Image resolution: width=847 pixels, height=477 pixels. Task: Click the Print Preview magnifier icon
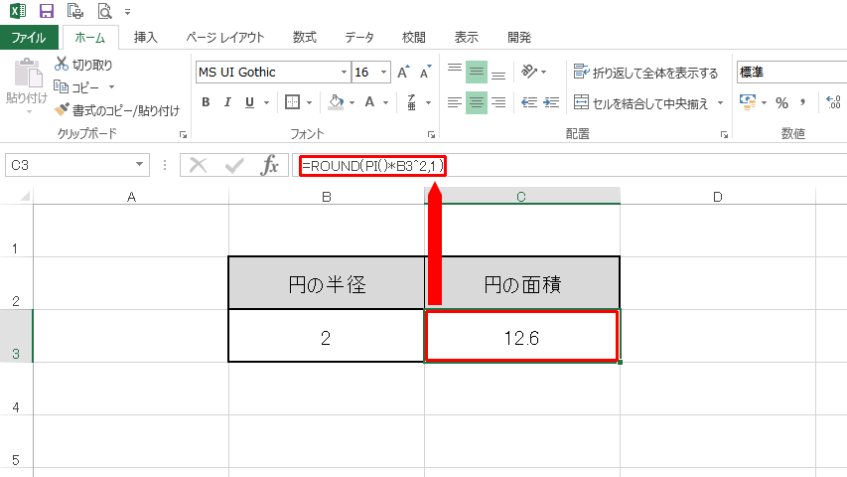pyautogui.click(x=103, y=10)
